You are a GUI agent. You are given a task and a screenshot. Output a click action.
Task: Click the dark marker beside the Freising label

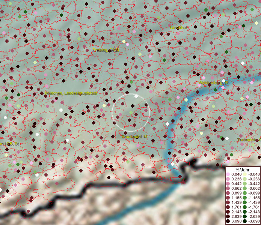110,51
